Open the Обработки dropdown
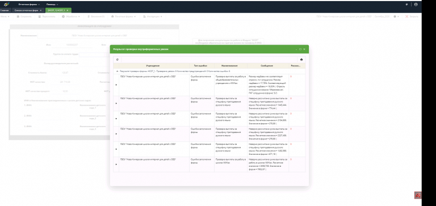Image resolution: width=436 pixels, height=206 pixels. (x=71, y=16)
